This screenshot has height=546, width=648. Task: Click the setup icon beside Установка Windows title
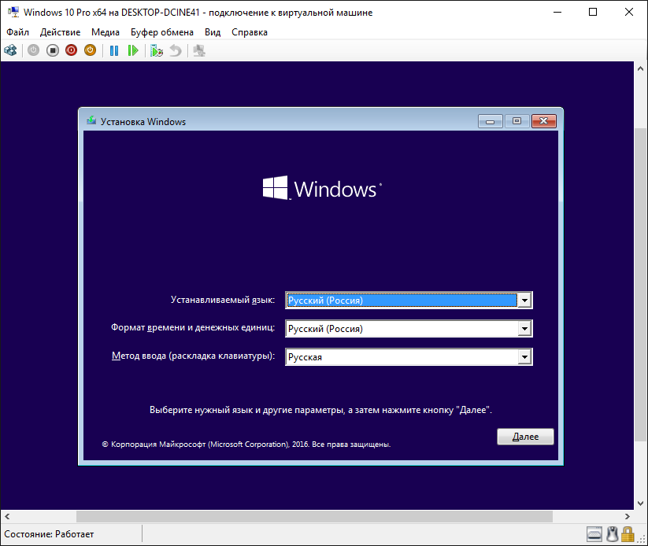(91, 121)
